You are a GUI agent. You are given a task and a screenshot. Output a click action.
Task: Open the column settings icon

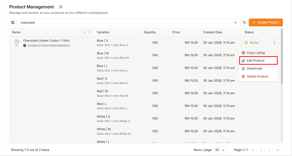(x=13, y=22)
